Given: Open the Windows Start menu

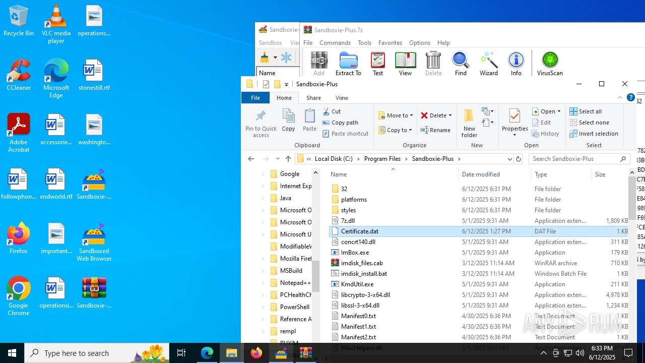Looking at the screenshot, I should point(12,353).
